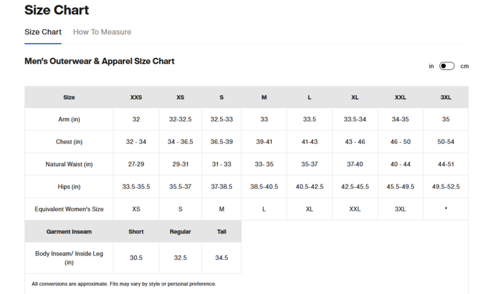Toggle units between in and cm
The width and height of the screenshot is (489, 294).
[447, 66]
